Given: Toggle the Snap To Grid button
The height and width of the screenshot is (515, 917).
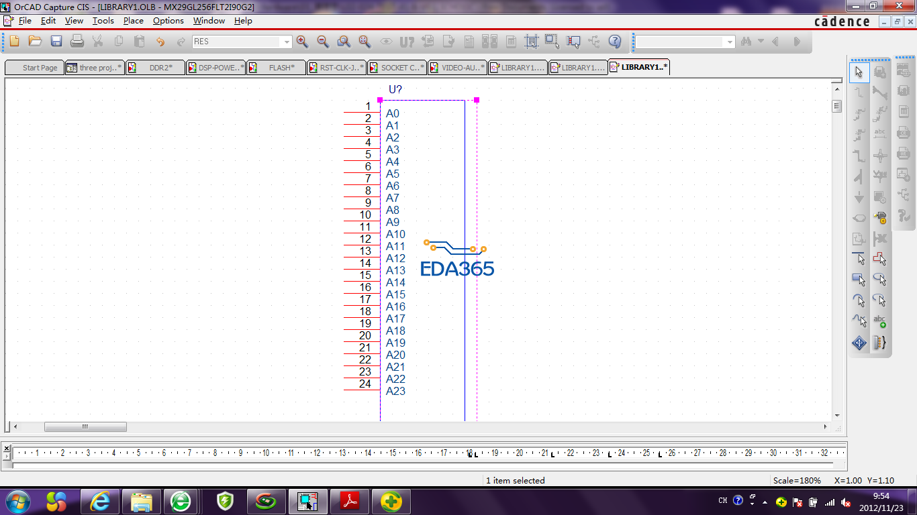Looking at the screenshot, I should [x=532, y=42].
